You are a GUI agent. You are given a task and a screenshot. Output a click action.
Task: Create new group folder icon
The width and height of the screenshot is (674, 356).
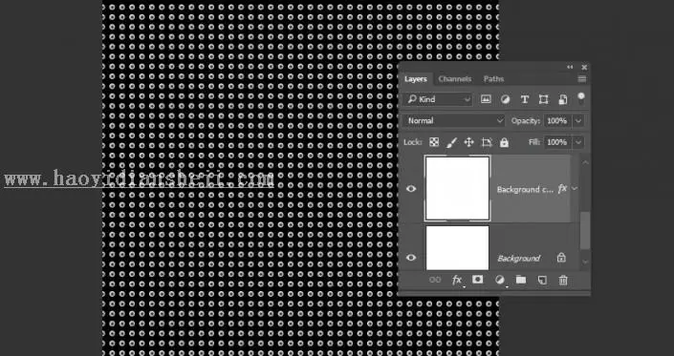click(x=521, y=280)
